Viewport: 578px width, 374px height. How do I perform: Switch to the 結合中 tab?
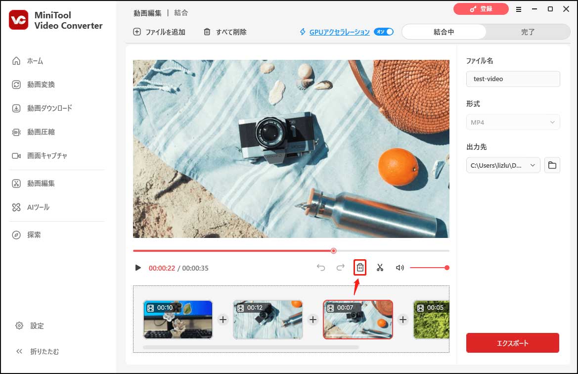(444, 32)
